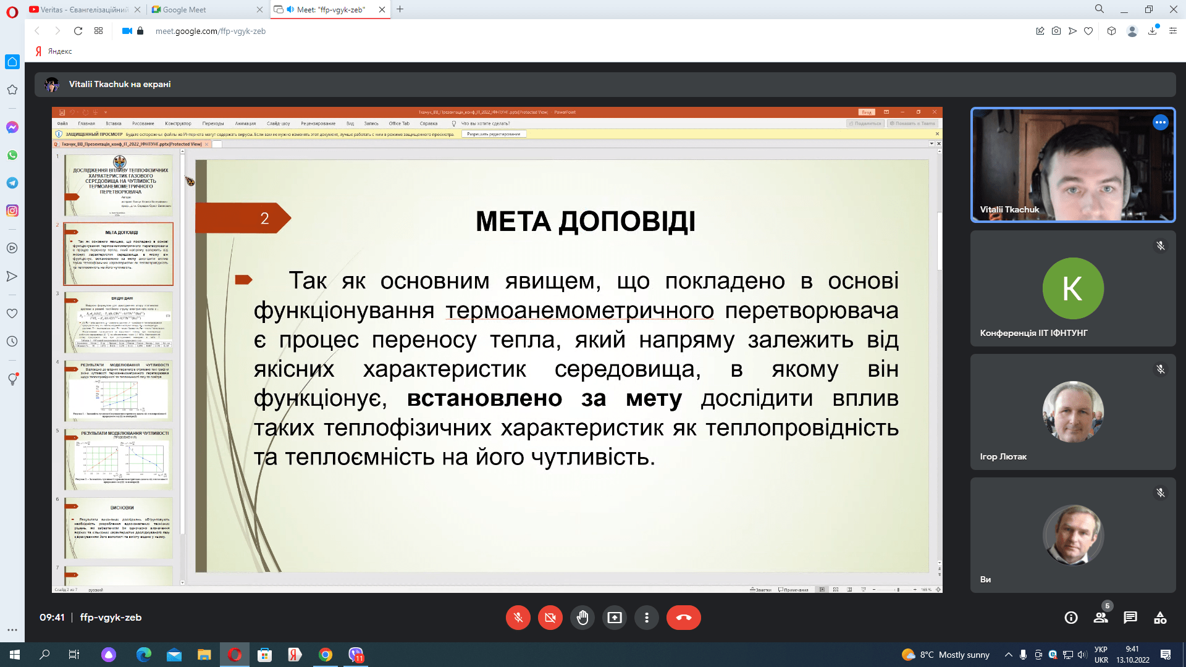Open options on Vitalii Tkachuk's tile
Viewport: 1186px width, 667px height.
tap(1160, 122)
